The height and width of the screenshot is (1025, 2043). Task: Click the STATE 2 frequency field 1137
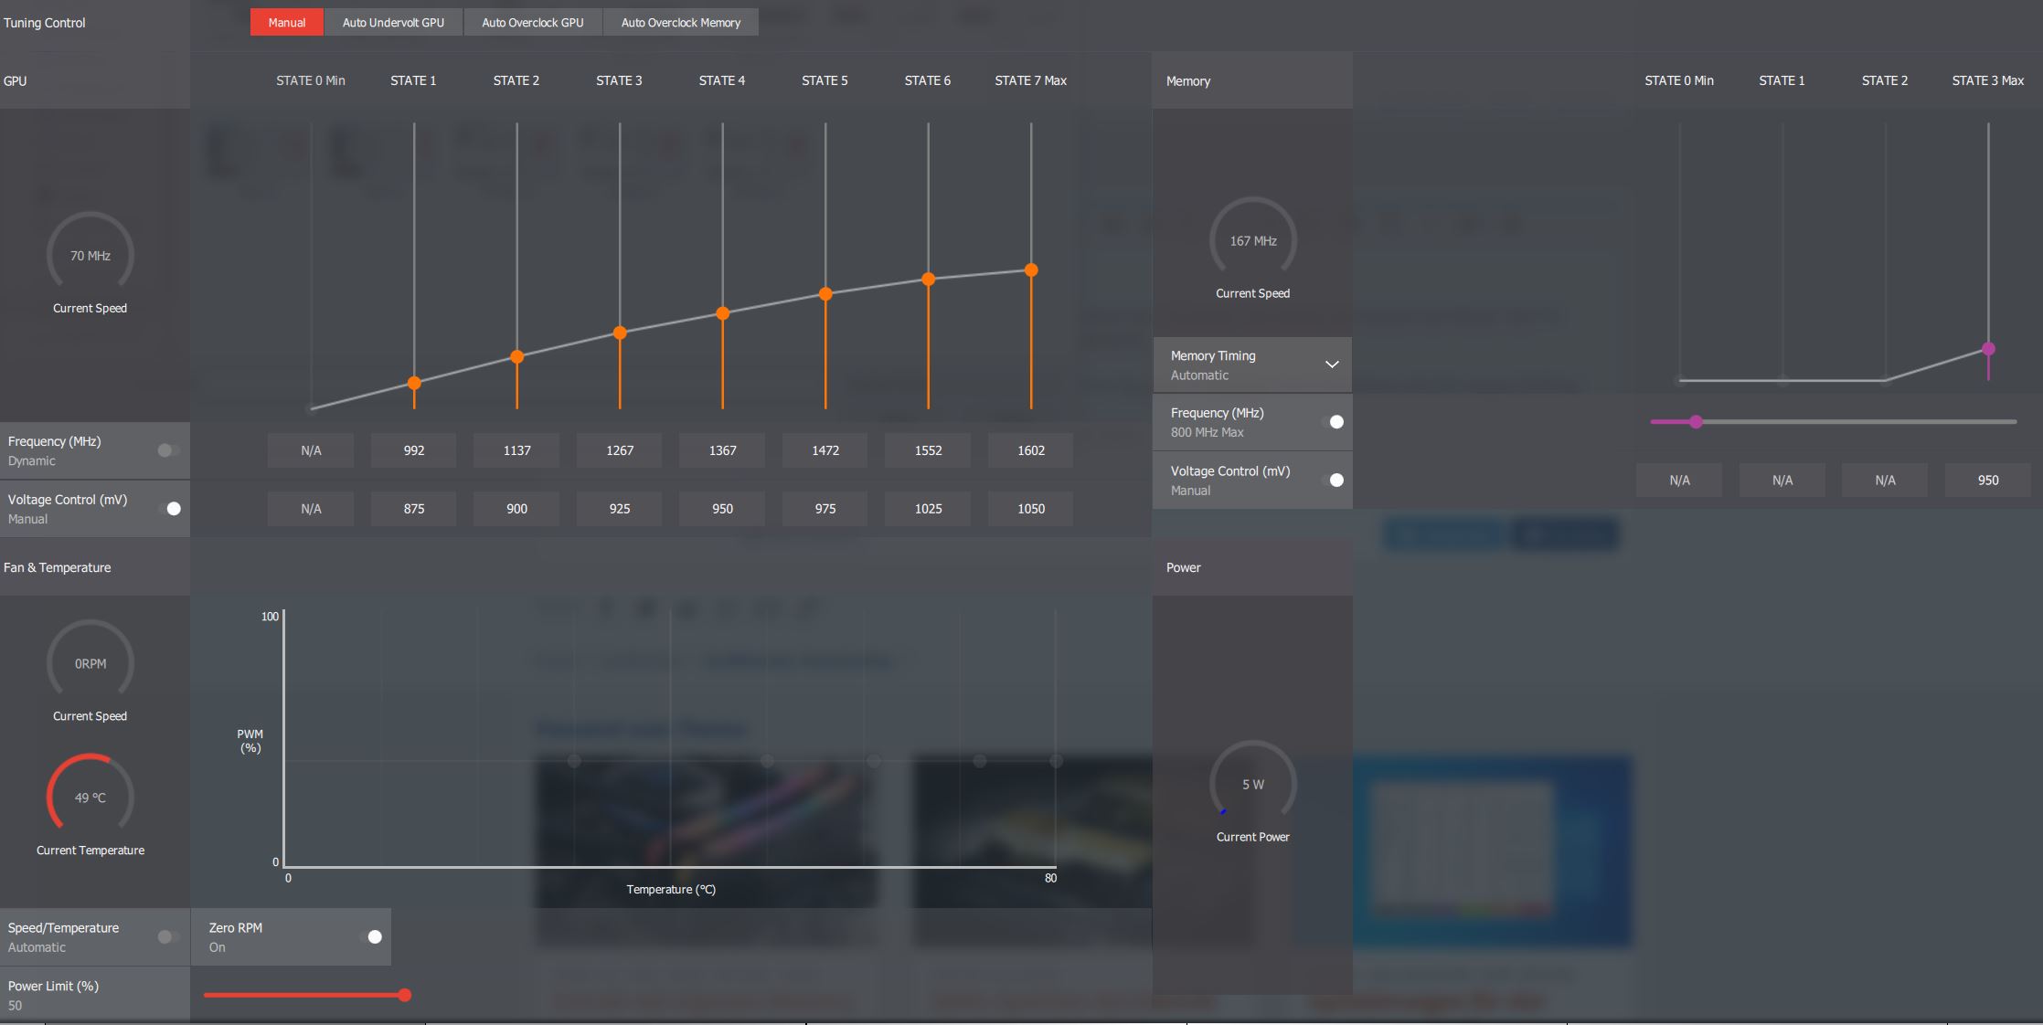coord(516,450)
